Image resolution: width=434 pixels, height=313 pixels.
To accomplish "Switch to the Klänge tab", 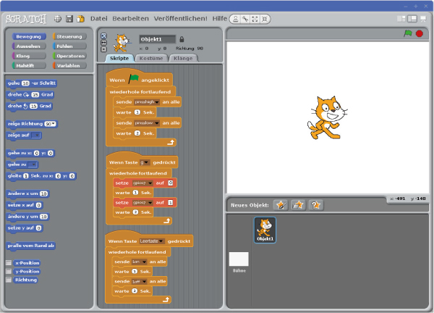I will 183,58.
